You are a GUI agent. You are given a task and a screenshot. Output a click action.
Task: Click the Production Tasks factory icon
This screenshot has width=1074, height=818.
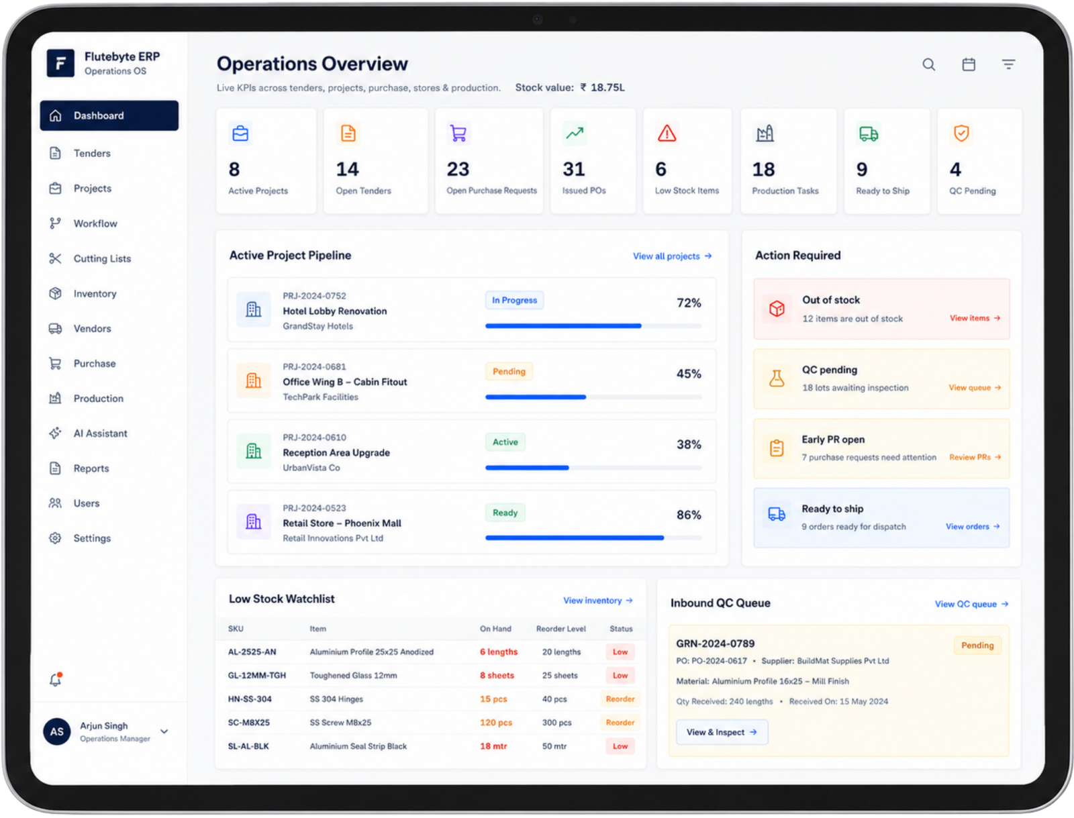pos(765,134)
